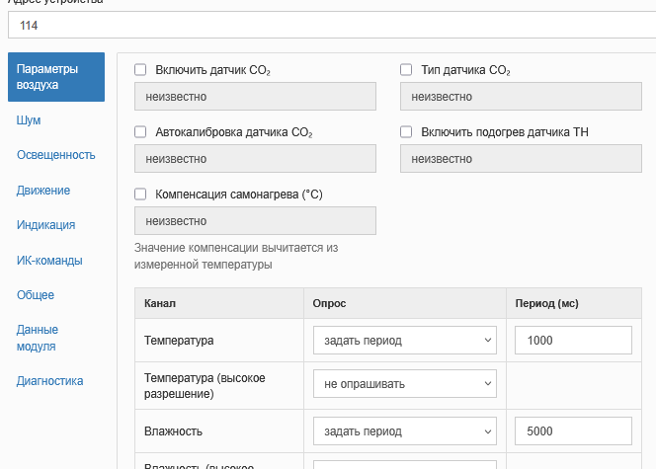The image size is (656, 469).
Task: Open the «Освещенность» section
Action: coord(55,155)
